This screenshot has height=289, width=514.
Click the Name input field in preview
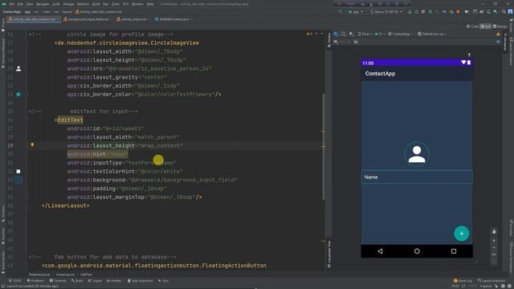coord(417,177)
